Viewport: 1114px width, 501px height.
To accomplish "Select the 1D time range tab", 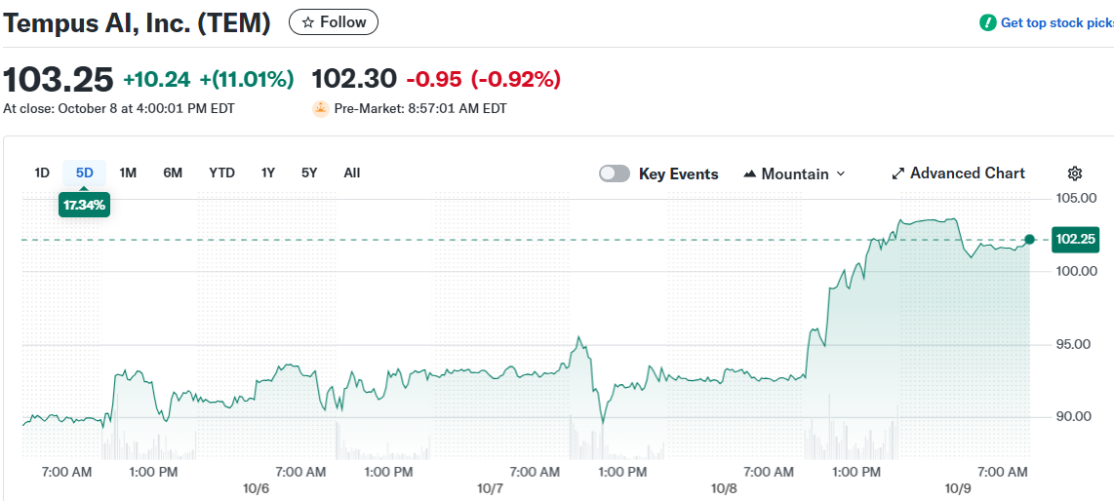I will coord(42,173).
